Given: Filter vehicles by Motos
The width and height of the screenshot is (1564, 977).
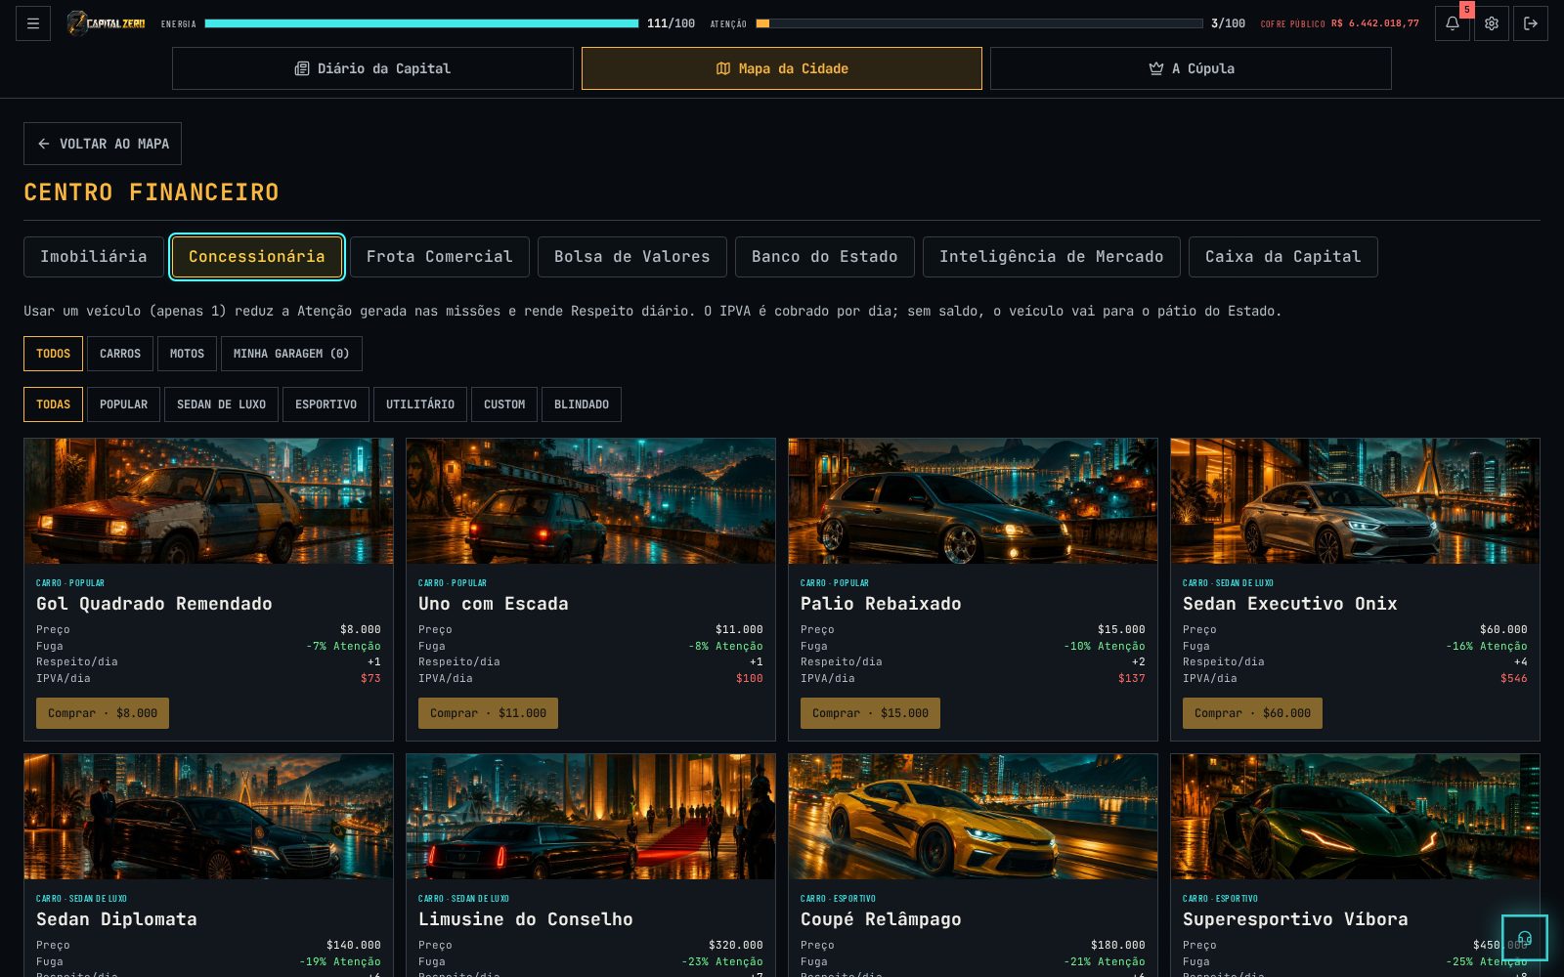Looking at the screenshot, I should coord(188,354).
